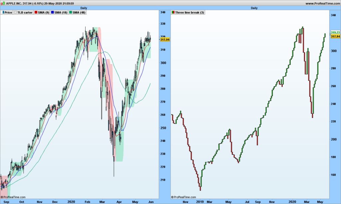Click the 180 label on the right price axis
The image size is (341, 204).
(333, 157)
